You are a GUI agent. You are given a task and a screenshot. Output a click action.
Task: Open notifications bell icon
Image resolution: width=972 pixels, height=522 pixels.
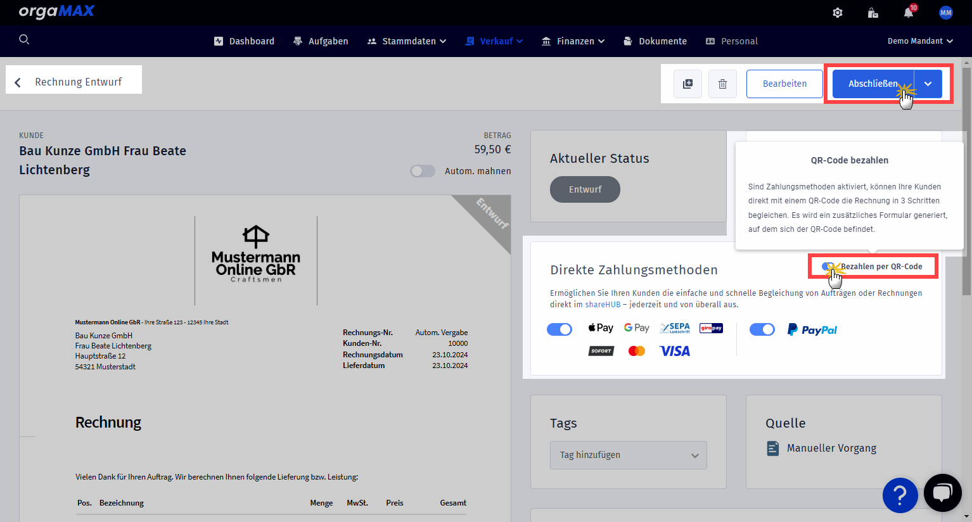pos(909,13)
